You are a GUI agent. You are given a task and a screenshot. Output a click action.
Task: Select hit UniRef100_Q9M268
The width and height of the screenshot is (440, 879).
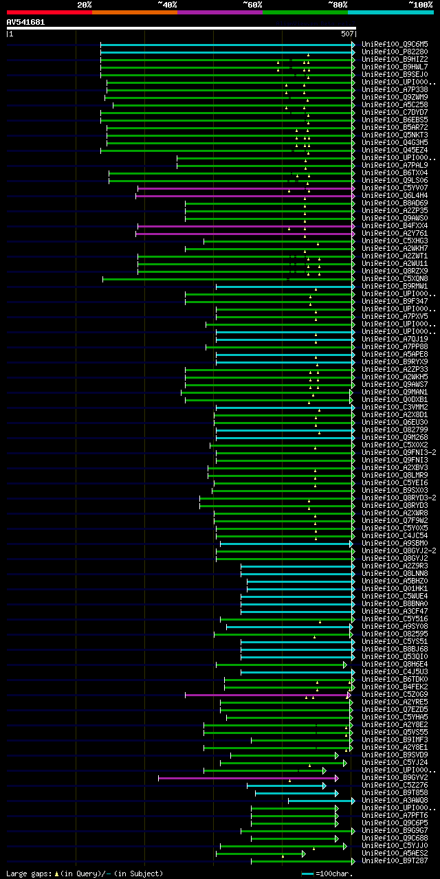(395, 438)
